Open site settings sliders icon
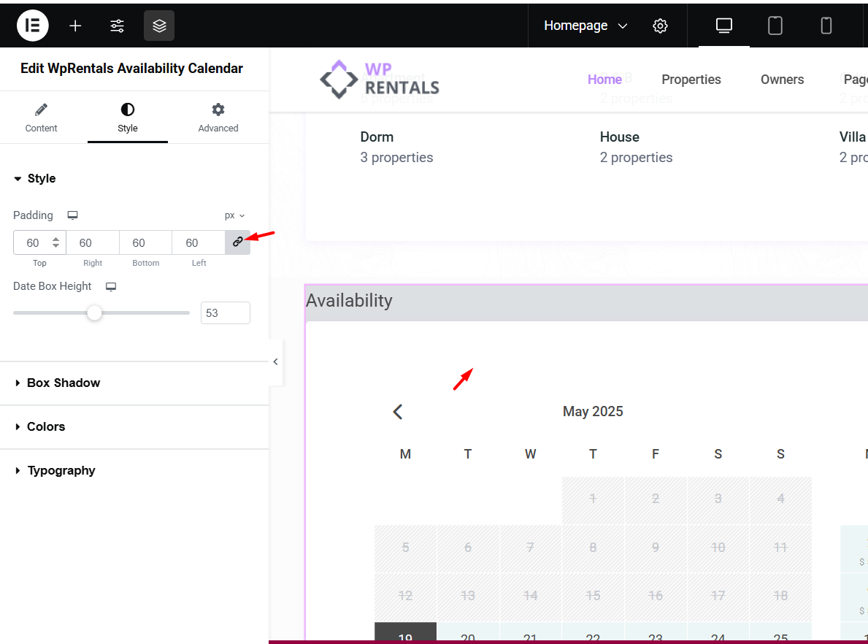Image resolution: width=868 pixels, height=644 pixels. coord(117,26)
